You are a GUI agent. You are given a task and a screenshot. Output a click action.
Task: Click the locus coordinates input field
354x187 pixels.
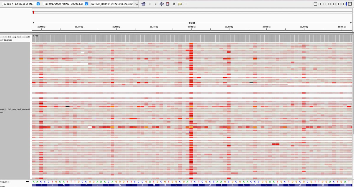pyautogui.click(x=112, y=4)
